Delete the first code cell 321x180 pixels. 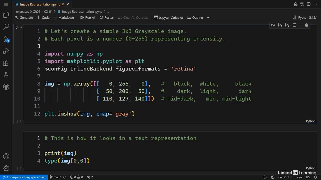point(307,25)
